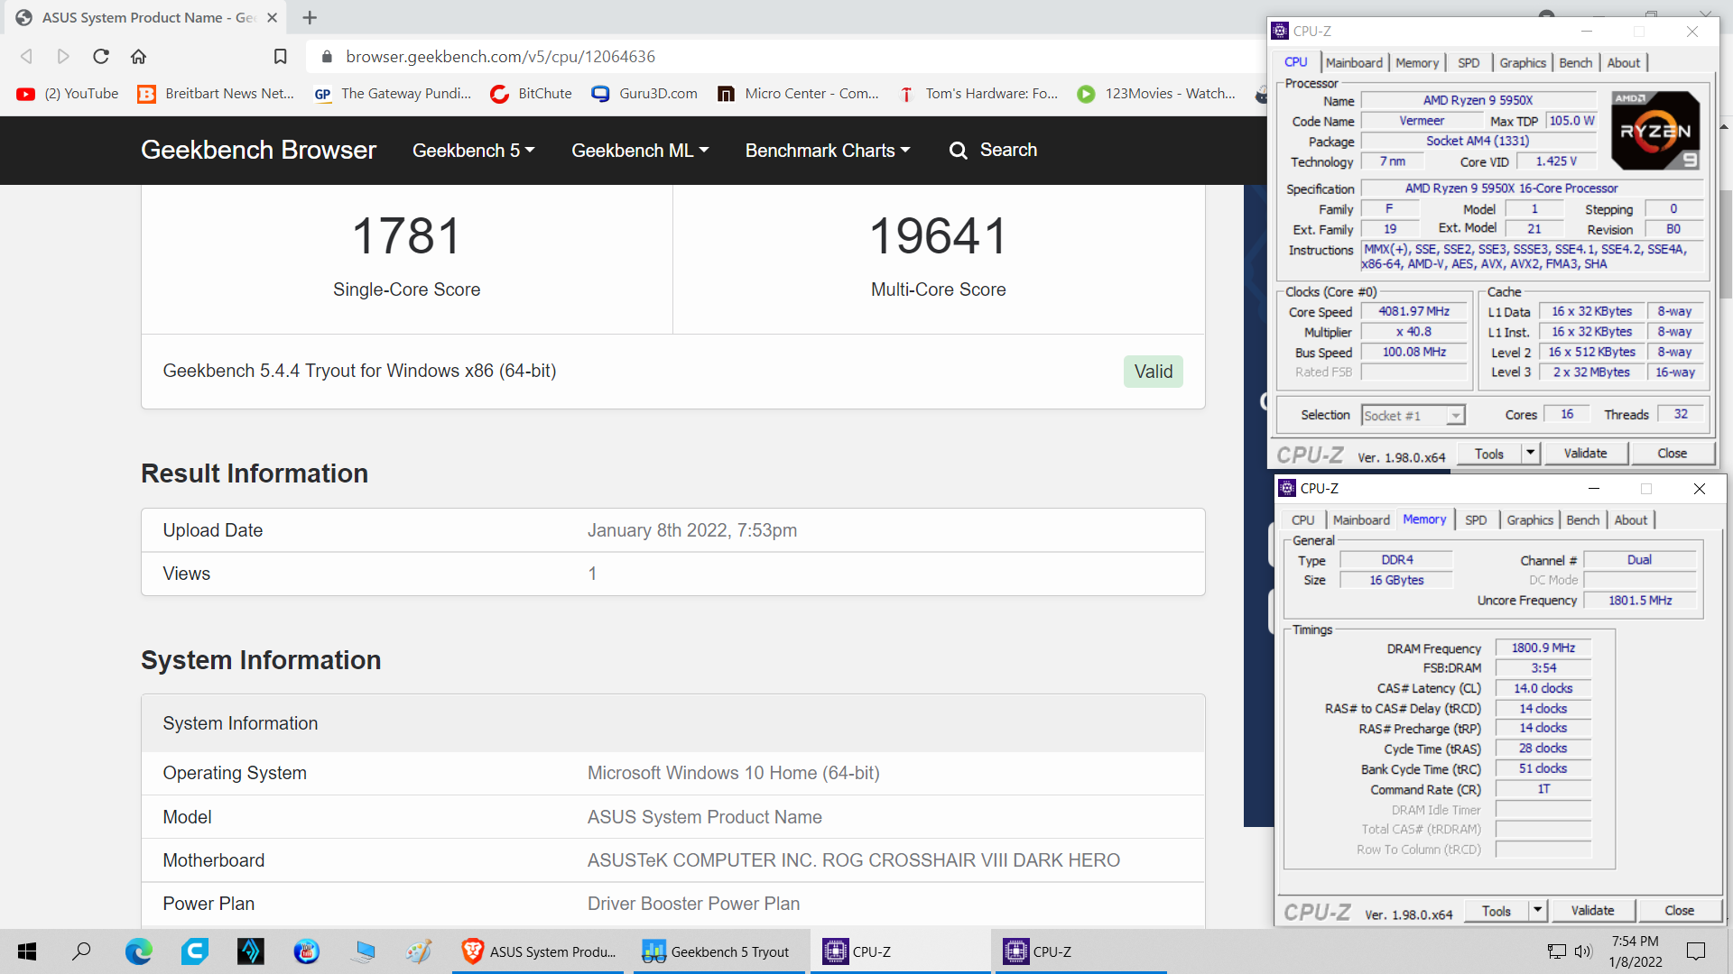The height and width of the screenshot is (974, 1733).
Task: Reload the Geekbench page
Action: click(x=101, y=57)
